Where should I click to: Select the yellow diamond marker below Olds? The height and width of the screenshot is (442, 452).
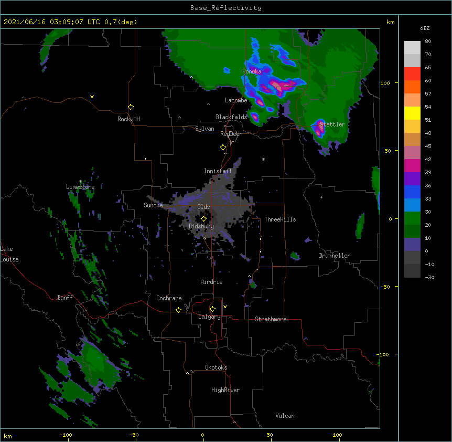(x=204, y=219)
